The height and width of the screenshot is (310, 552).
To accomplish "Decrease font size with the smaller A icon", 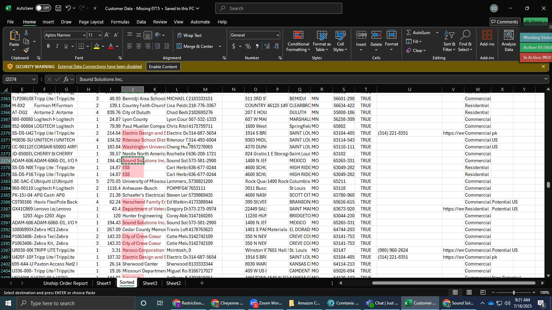I will (116, 35).
